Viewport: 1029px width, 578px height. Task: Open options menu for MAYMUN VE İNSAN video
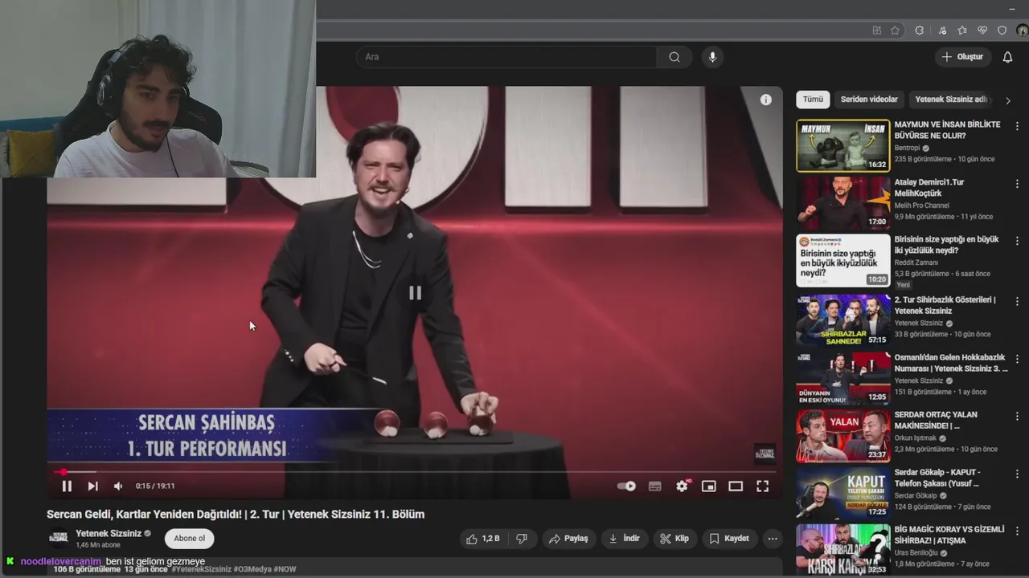coord(1017,126)
